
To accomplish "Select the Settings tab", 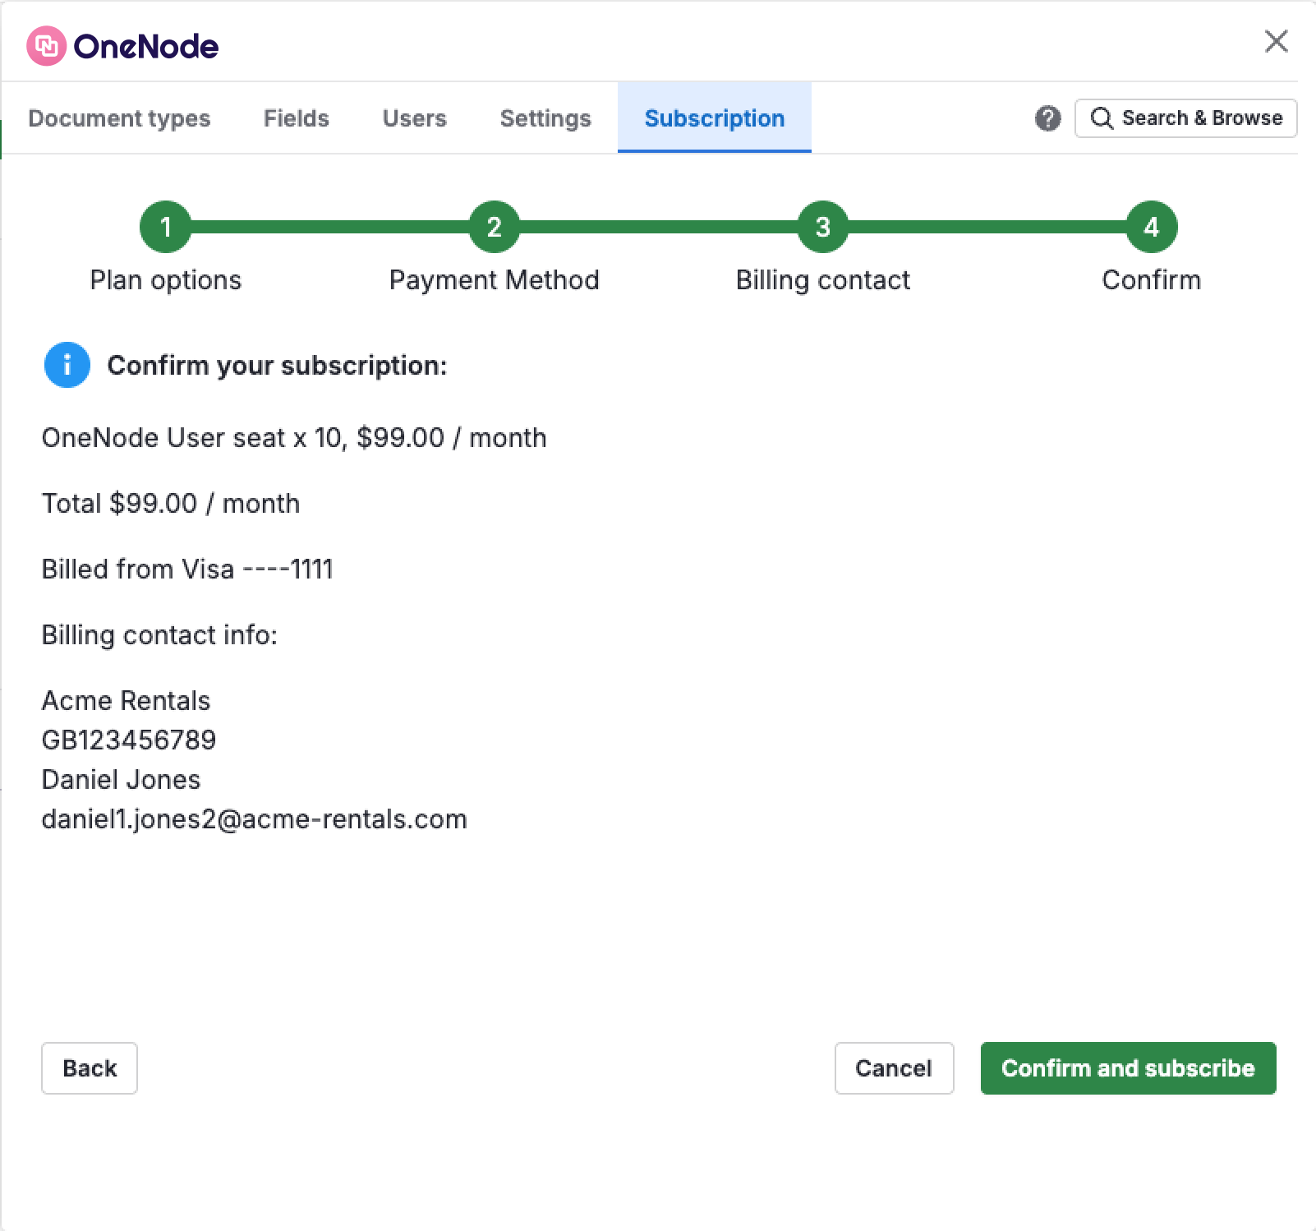I will (x=545, y=118).
